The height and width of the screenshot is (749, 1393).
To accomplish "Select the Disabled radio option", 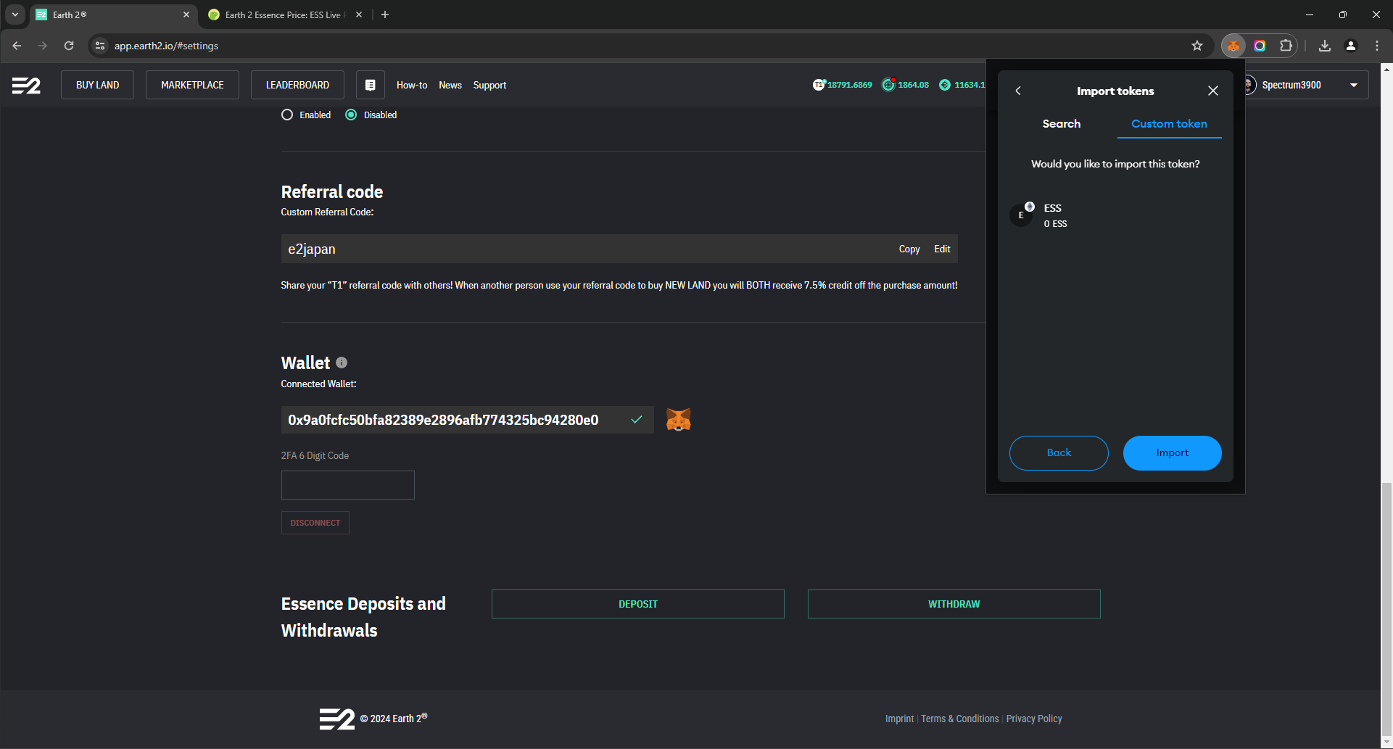I will coord(351,115).
